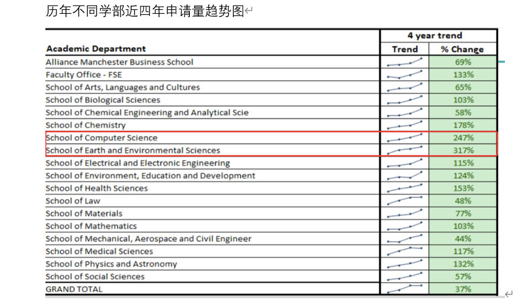Click the School of Computer Science sparkline
The image size is (516, 307).
tap(405, 137)
